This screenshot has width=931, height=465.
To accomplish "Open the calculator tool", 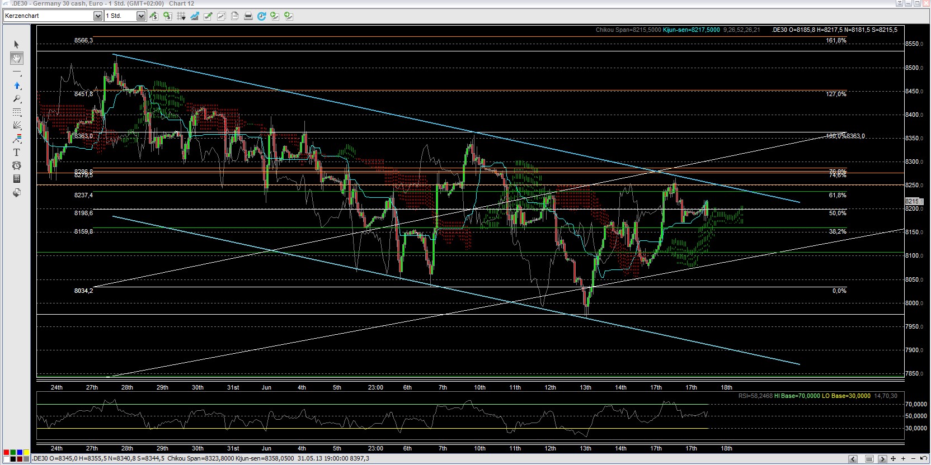I will pos(17,179).
